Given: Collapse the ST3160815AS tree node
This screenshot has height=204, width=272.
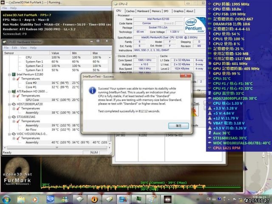Looking at the screenshot, I should coord(9,117).
